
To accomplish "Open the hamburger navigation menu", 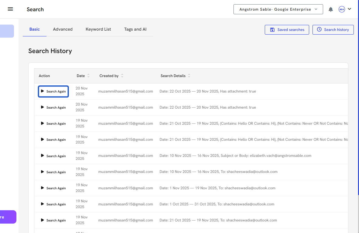I will (10, 9).
